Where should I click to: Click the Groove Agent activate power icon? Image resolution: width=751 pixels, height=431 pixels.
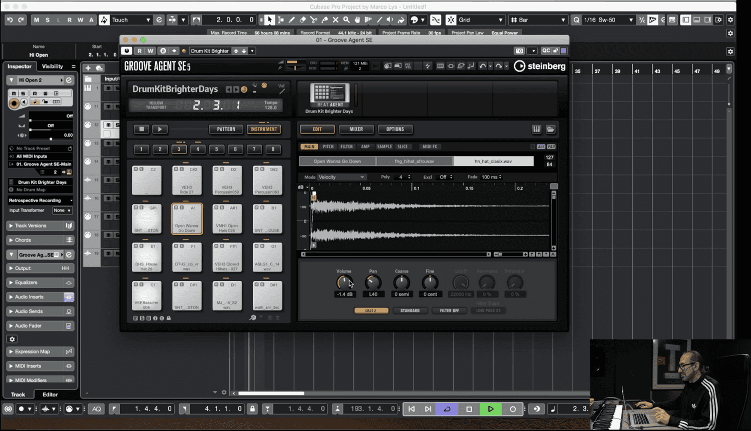coord(127,50)
